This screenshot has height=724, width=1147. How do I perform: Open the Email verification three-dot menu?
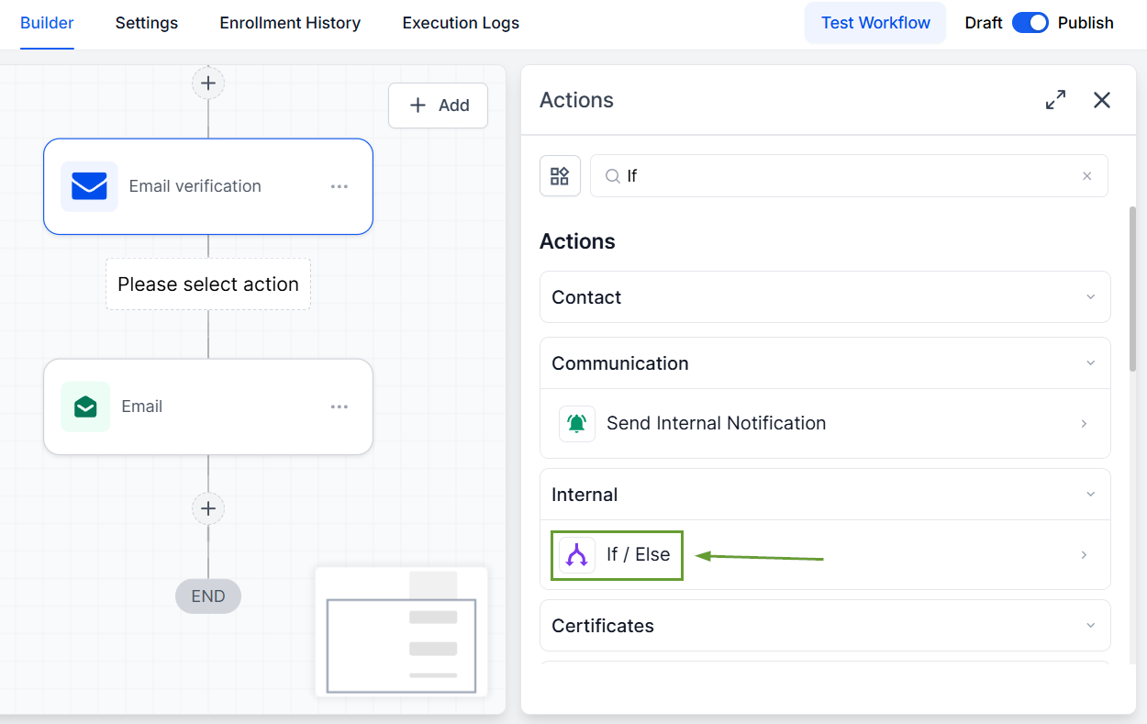point(340,186)
